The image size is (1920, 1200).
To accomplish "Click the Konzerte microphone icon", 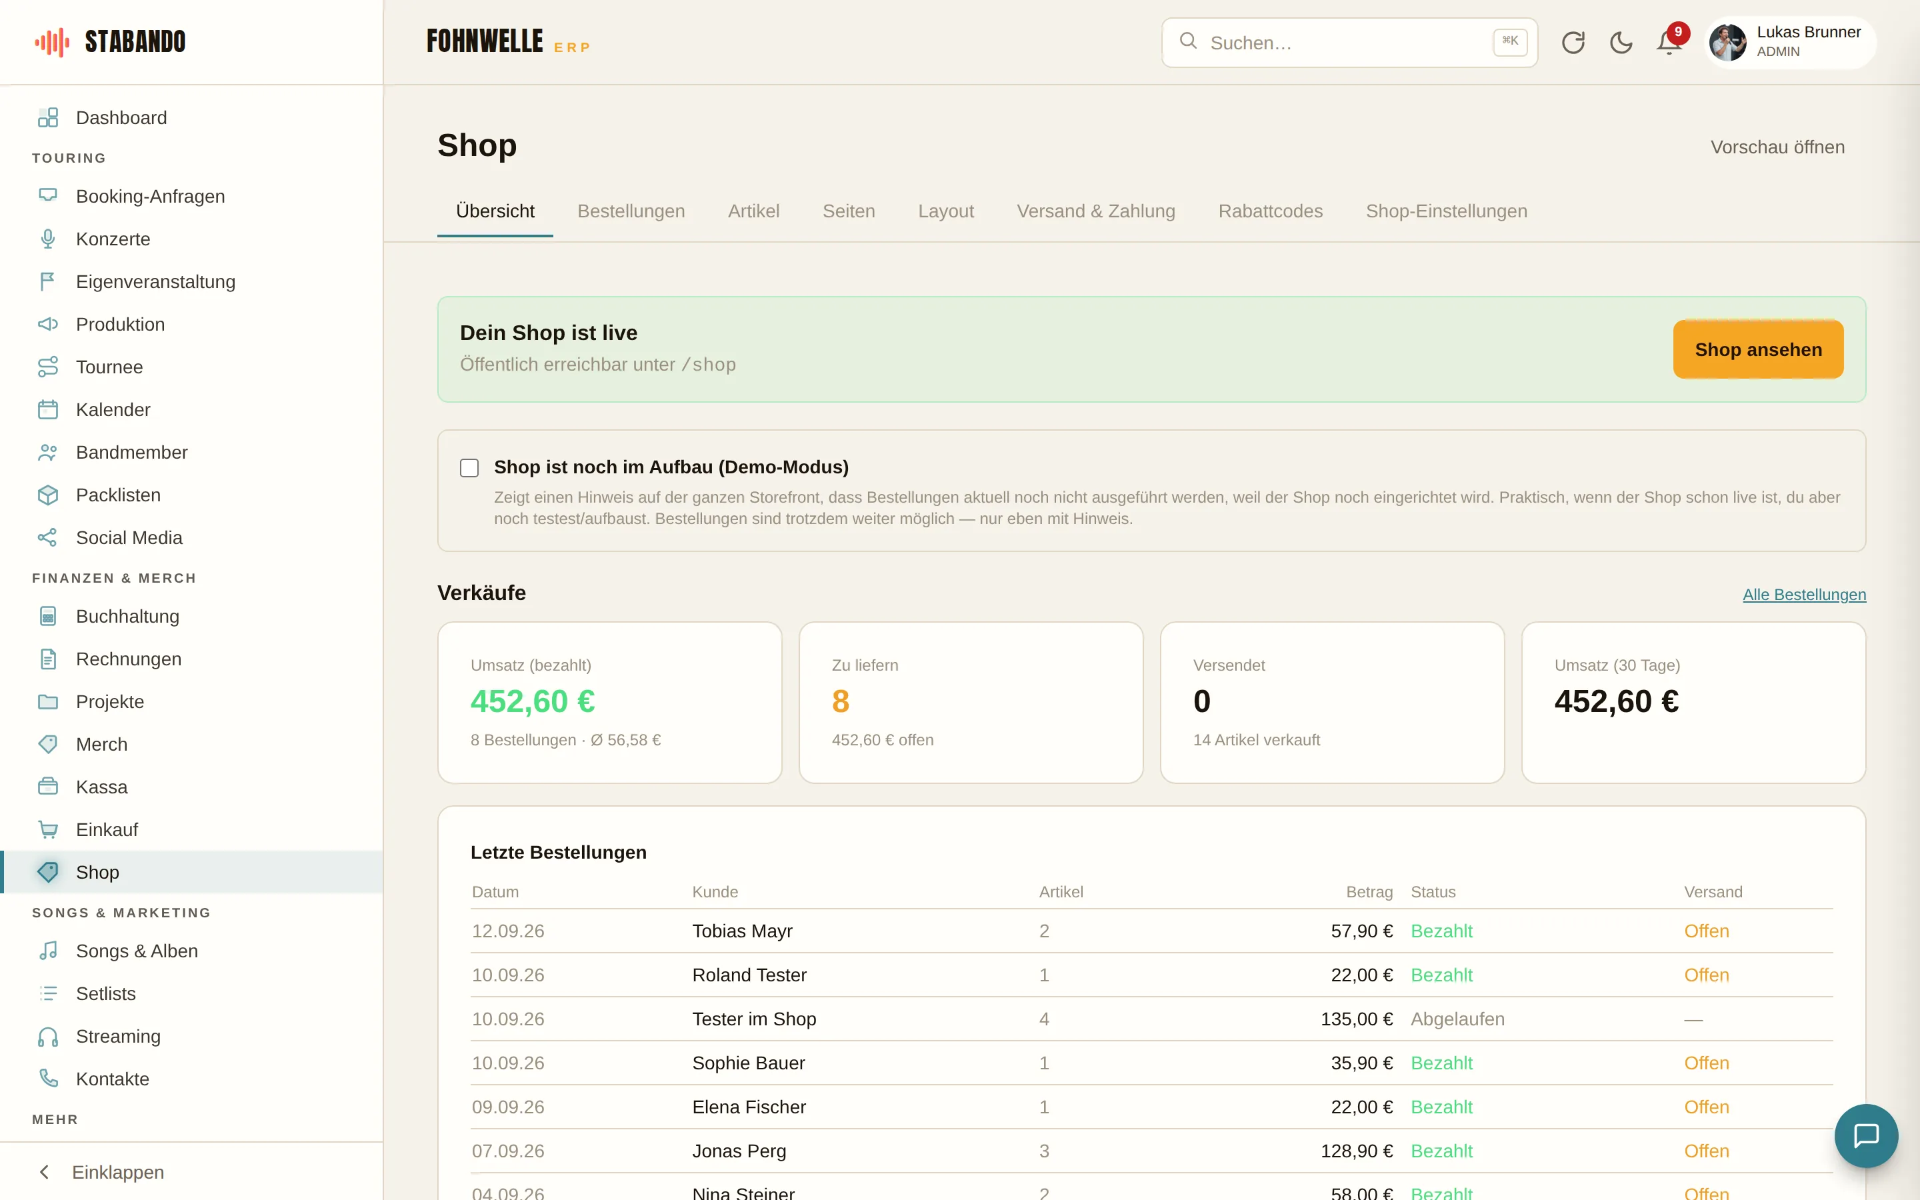I will [49, 239].
